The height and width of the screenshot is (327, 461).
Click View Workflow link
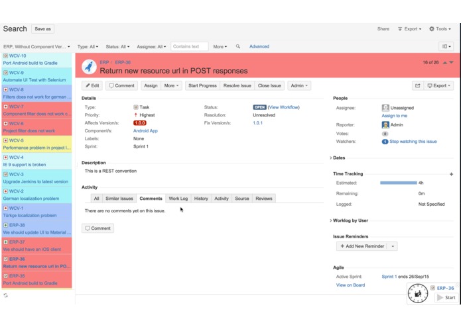point(284,107)
